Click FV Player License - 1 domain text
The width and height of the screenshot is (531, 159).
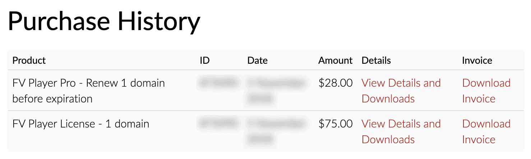[x=81, y=124]
